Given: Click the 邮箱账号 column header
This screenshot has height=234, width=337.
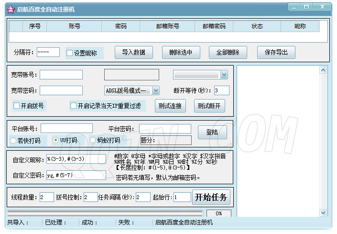Looking at the screenshot, I should tap(168, 26).
